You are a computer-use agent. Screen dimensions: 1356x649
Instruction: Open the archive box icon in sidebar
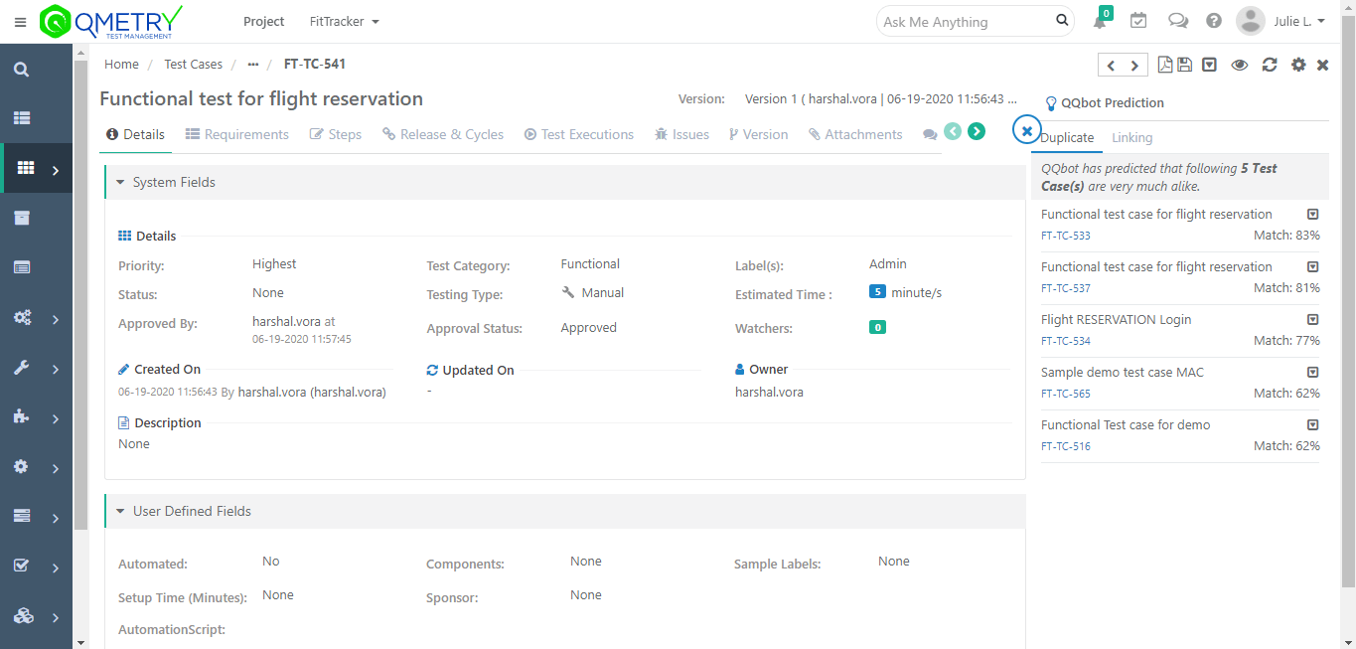(x=22, y=218)
